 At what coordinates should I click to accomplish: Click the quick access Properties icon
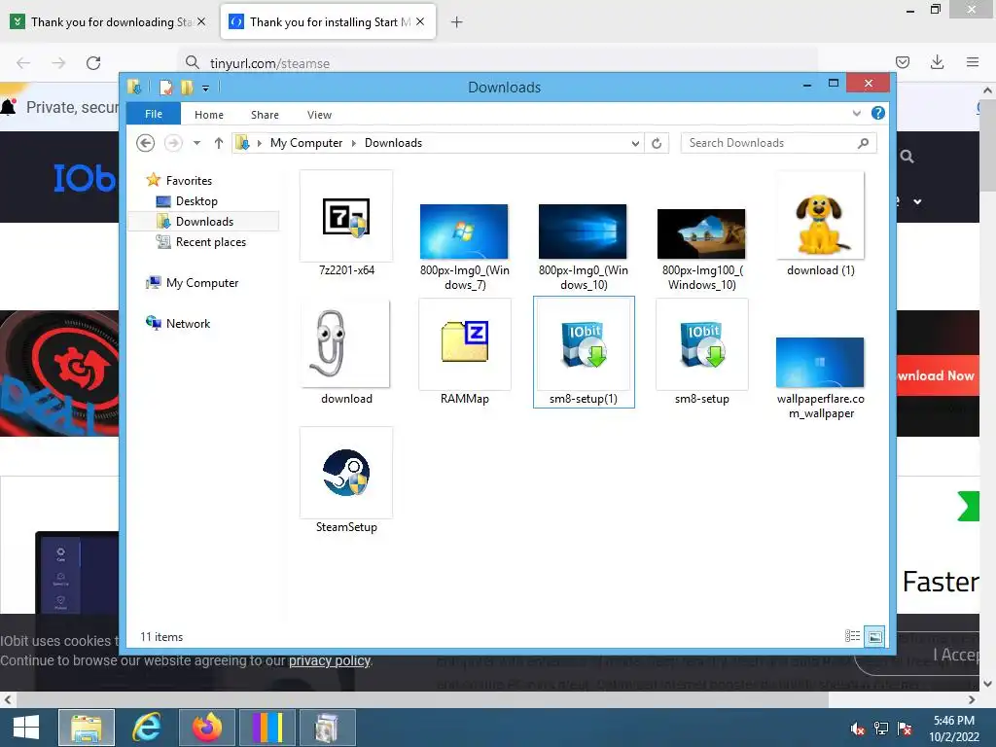pyautogui.click(x=165, y=88)
